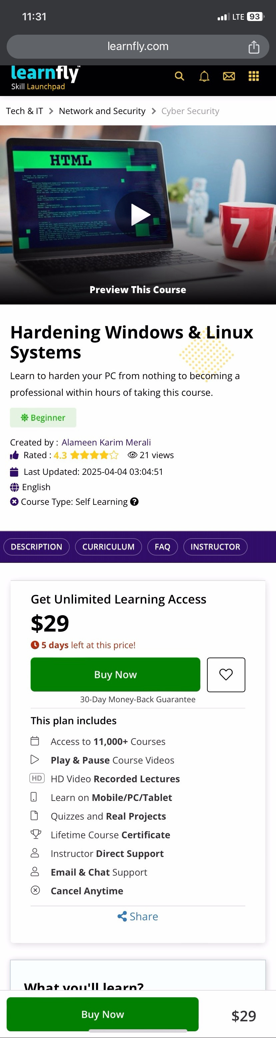The height and width of the screenshot is (1038, 276).
Task: Go to Network and Security breadcrumb
Action: pyautogui.click(x=102, y=111)
